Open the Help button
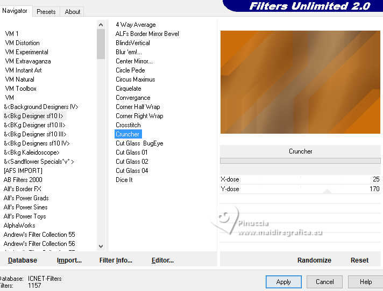Screen dimensions: 383x291 click(x=366, y=282)
